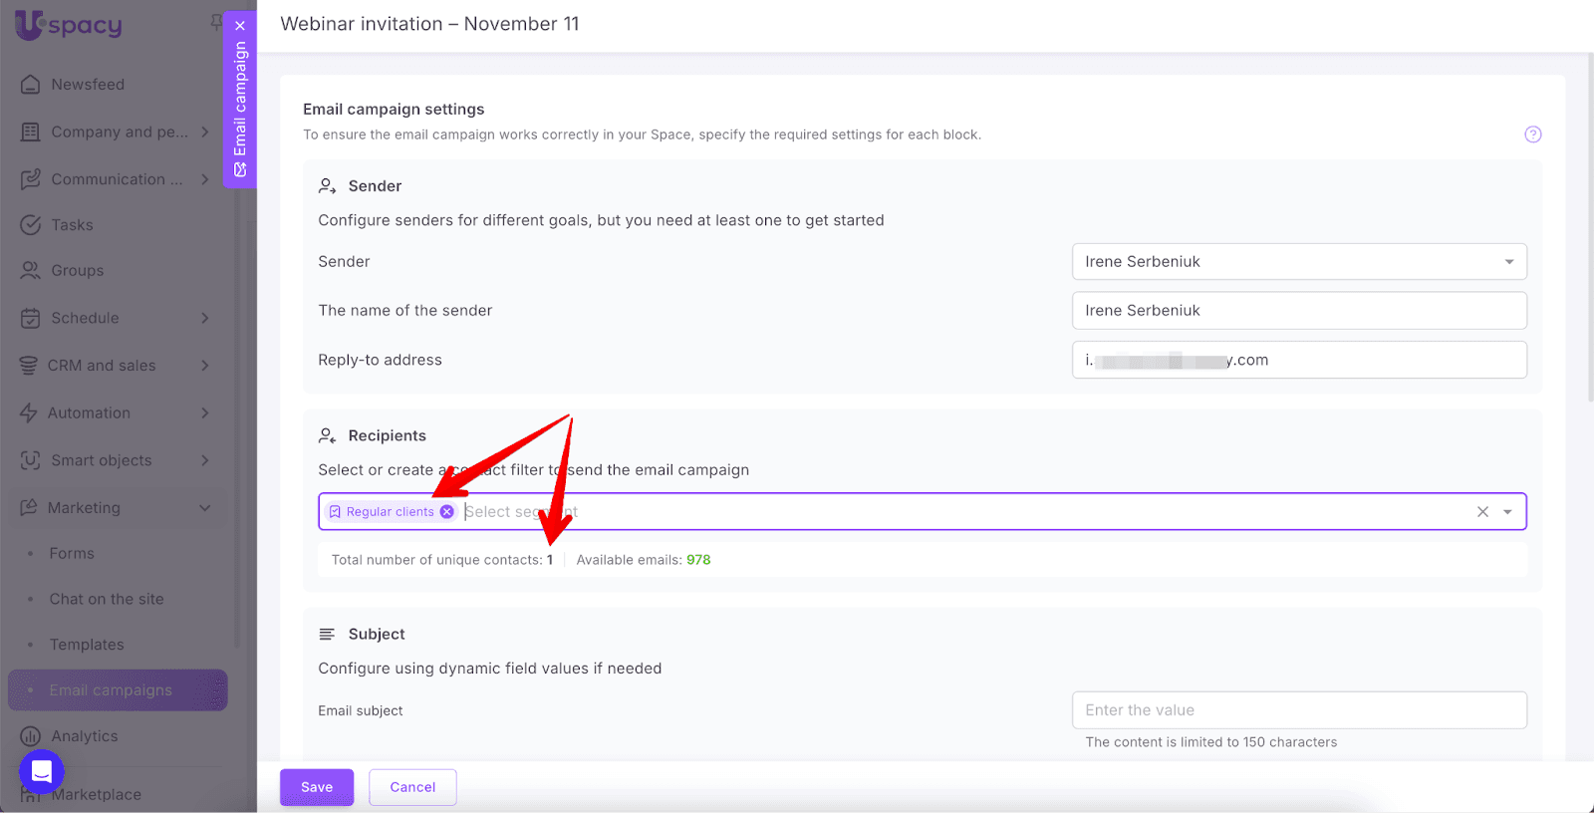Open the chat support bubble icon

42,771
